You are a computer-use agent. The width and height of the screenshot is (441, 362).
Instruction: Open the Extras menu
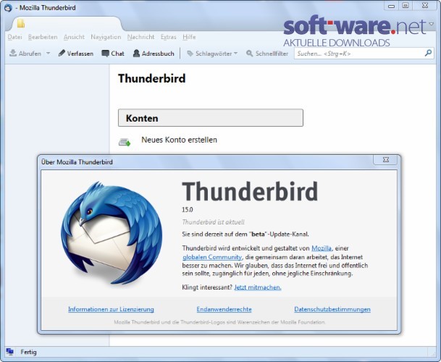(169, 37)
